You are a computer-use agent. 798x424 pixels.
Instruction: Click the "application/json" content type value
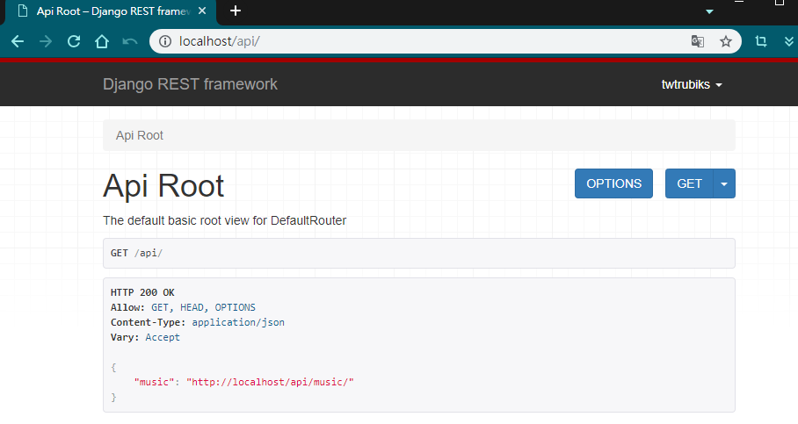point(238,322)
